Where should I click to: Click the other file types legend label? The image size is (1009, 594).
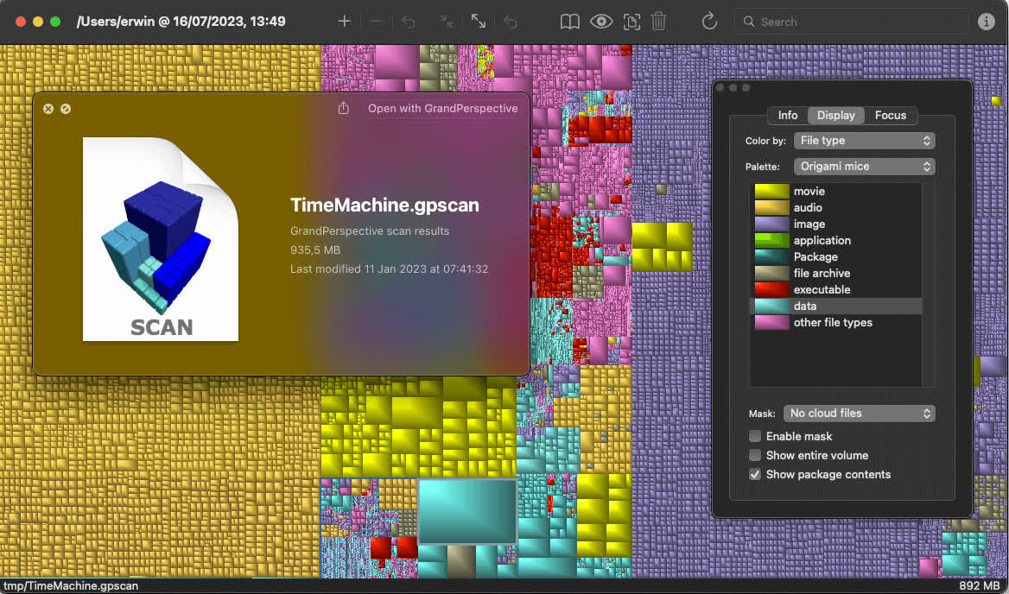(x=833, y=322)
